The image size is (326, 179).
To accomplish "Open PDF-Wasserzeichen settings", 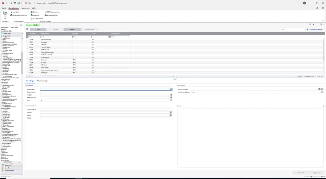I will [52, 12].
